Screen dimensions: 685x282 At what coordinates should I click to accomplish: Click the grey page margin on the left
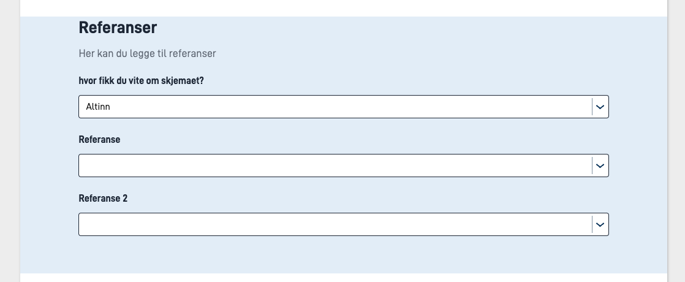click(x=10, y=141)
